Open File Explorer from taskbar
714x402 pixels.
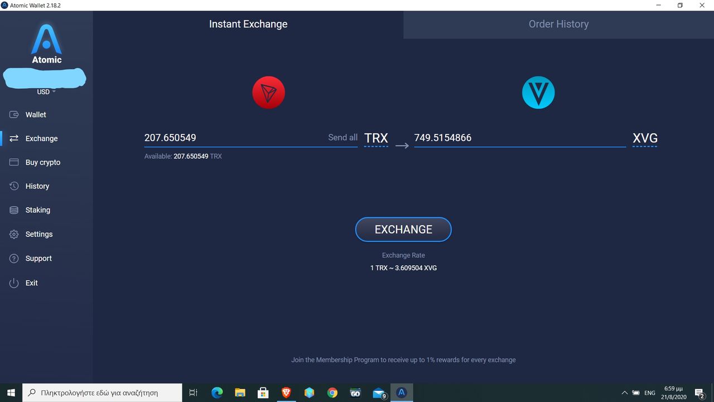pos(240,393)
